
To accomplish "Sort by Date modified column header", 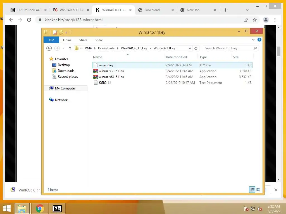I will pyautogui.click(x=176, y=57).
